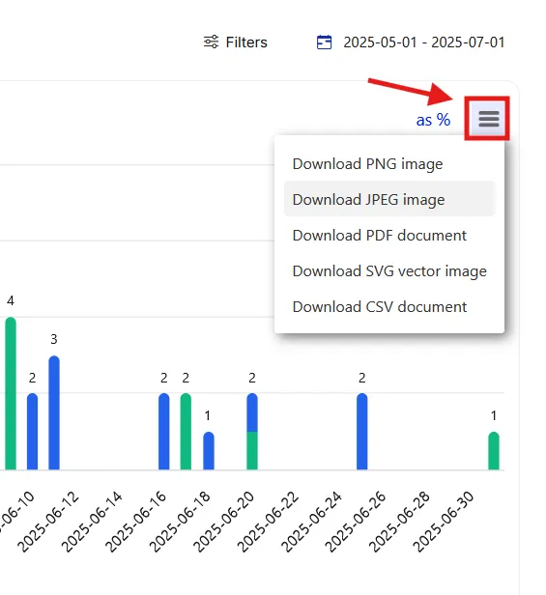Image resolution: width=546 pixels, height=595 pixels.
Task: Click the 2025-06-30 axis label
Action: coord(444,522)
